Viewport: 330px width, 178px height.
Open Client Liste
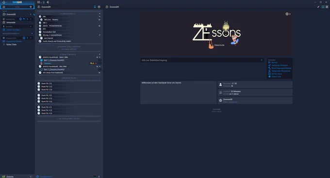click(276, 76)
